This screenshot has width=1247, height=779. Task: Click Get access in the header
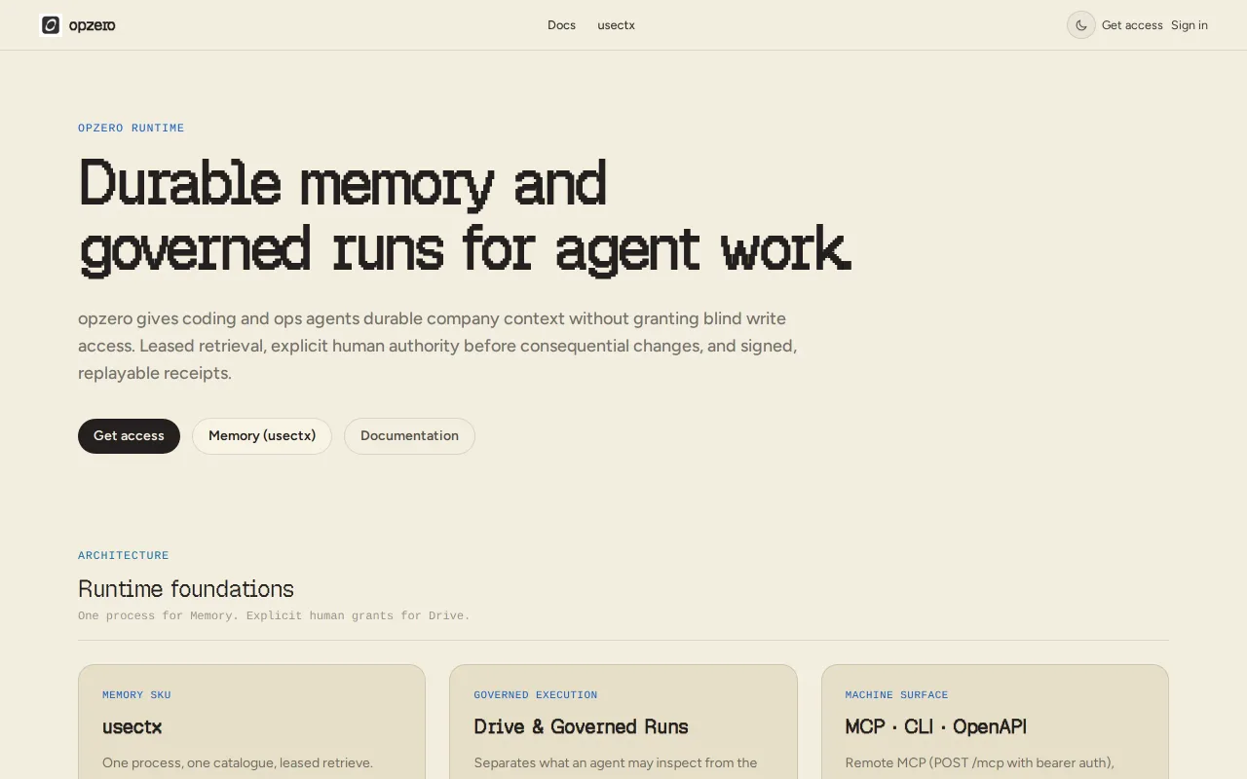(1132, 25)
